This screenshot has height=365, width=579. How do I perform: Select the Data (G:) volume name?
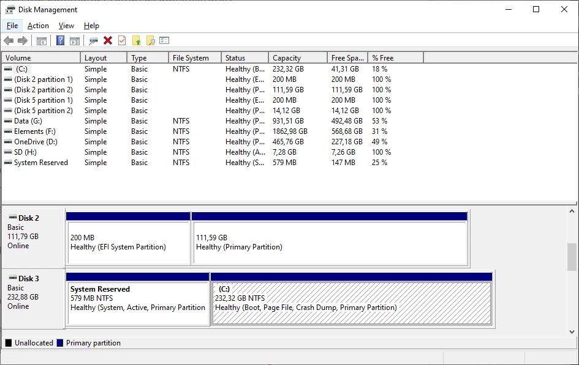28,121
